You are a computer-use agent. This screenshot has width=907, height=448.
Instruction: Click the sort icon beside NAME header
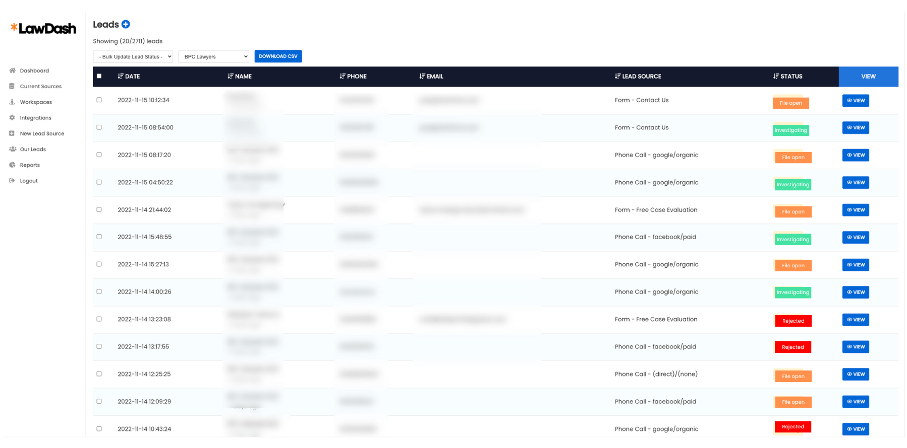pos(231,76)
